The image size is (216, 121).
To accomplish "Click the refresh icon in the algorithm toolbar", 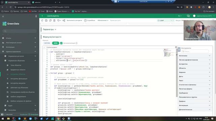I will [42, 21].
